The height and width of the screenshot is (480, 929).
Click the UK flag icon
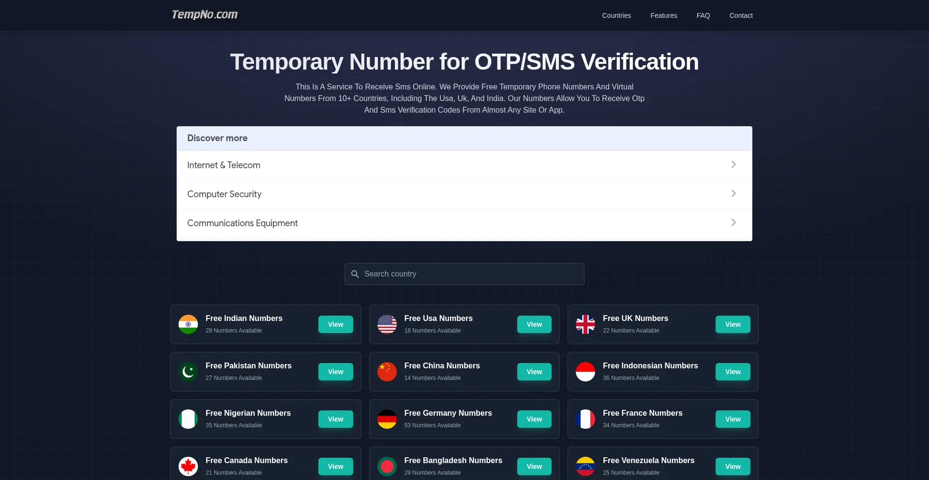pos(585,324)
